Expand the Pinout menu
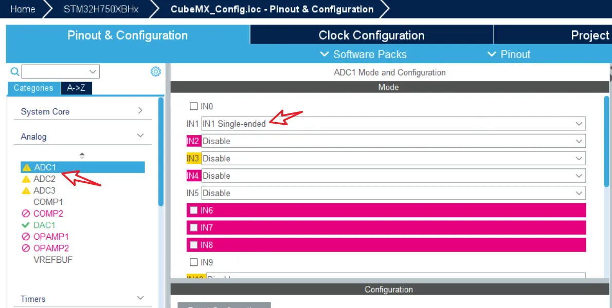The width and height of the screenshot is (612, 308). (x=509, y=54)
